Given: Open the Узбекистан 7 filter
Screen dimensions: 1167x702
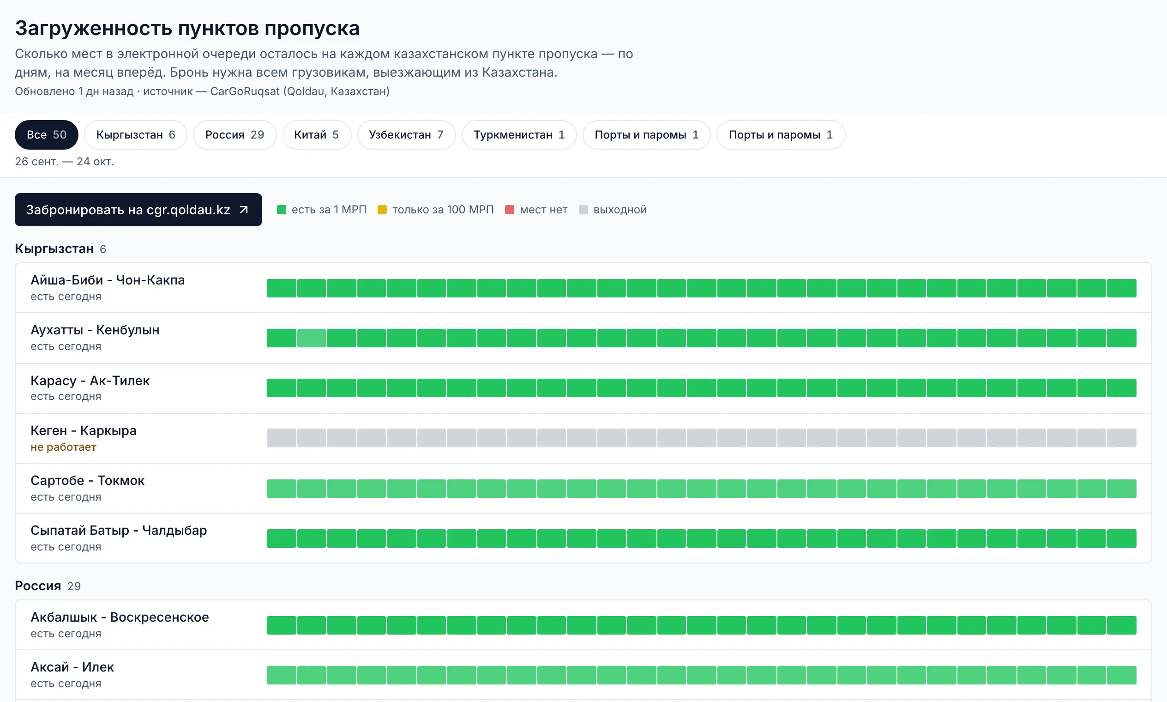Looking at the screenshot, I should tap(406, 135).
